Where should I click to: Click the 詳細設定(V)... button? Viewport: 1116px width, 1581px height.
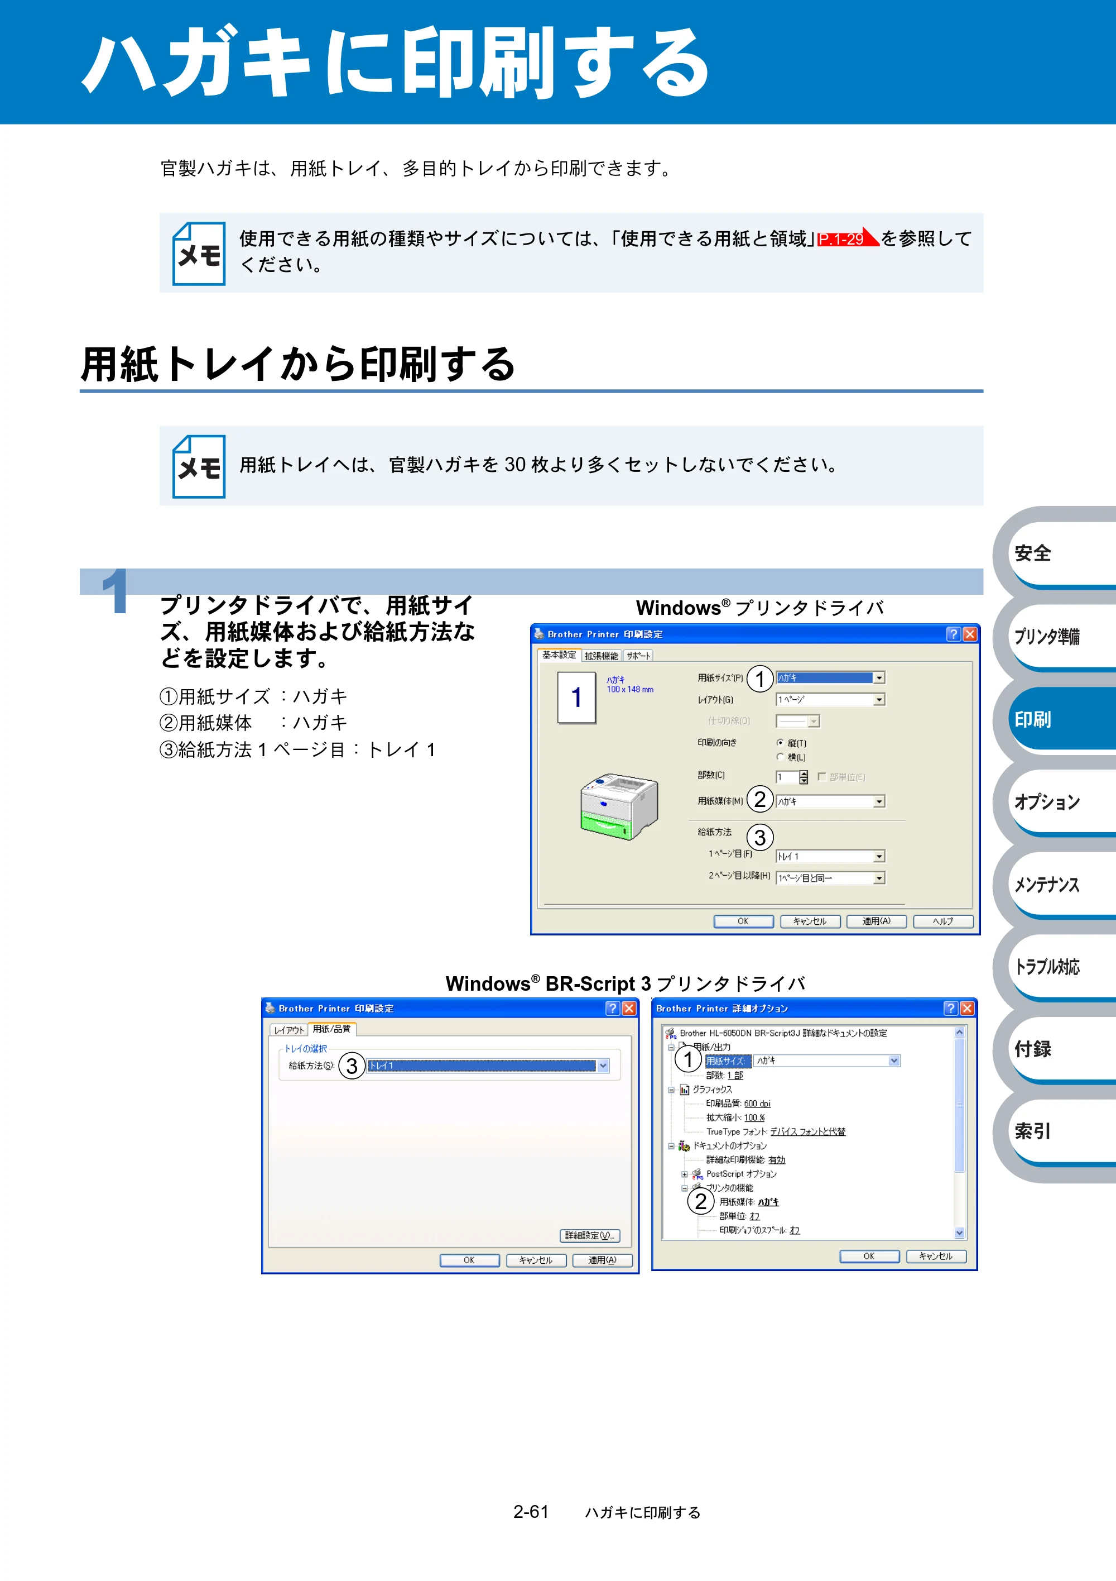pyautogui.click(x=590, y=1235)
